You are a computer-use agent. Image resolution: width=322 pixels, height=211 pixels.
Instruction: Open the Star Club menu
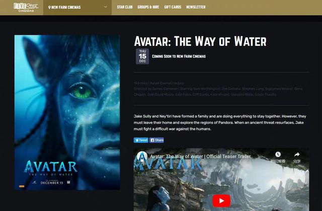(x=125, y=7)
